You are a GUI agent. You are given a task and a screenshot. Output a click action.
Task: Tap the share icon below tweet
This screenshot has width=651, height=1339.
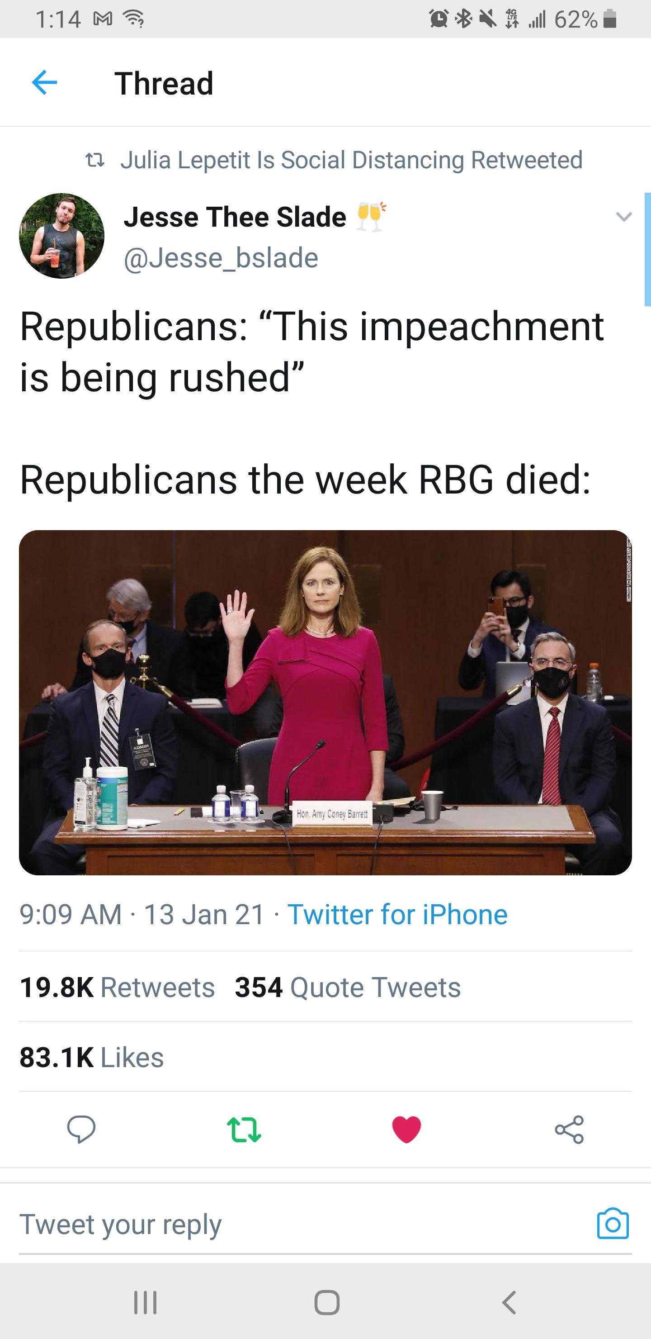569,1129
